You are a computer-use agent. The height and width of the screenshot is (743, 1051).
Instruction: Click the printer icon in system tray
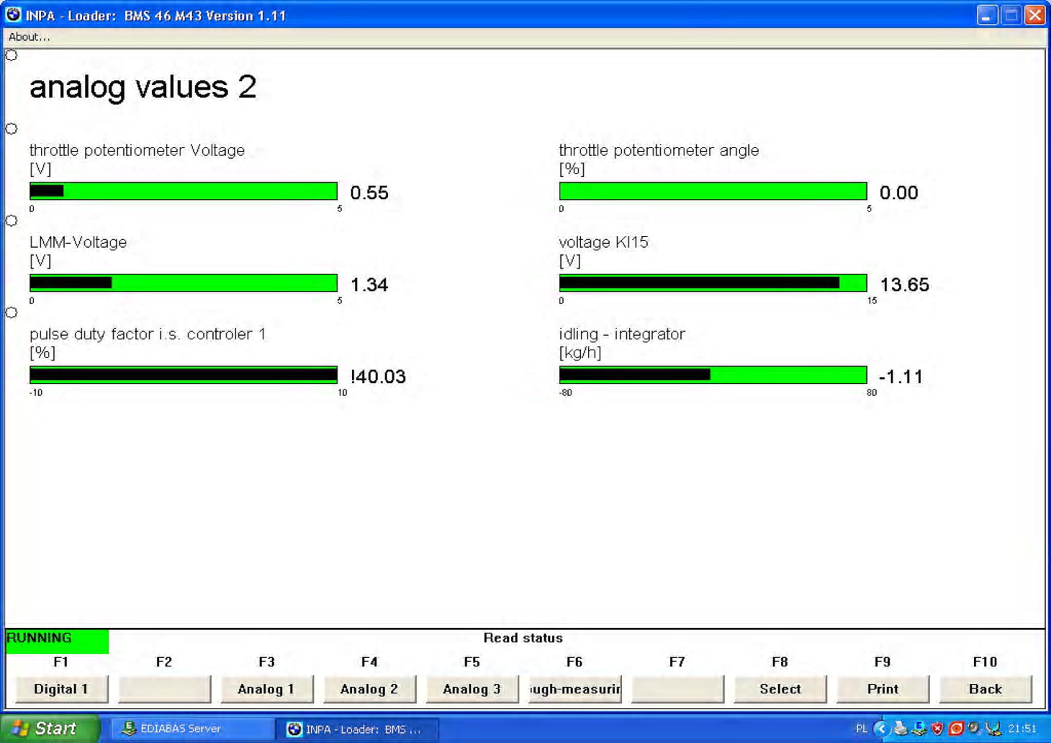click(x=900, y=728)
